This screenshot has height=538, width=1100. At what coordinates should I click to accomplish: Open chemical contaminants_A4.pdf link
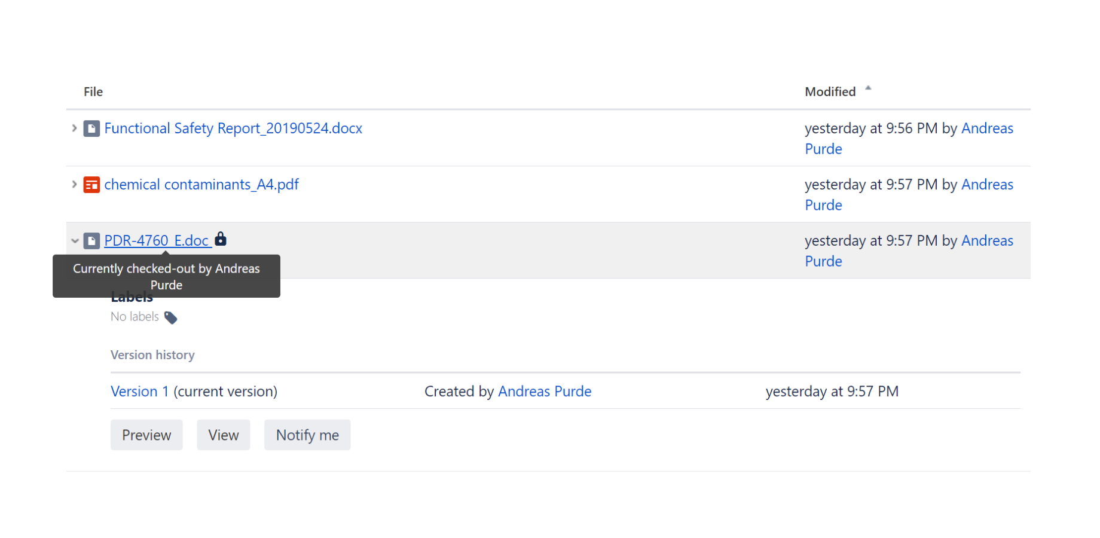click(x=201, y=185)
